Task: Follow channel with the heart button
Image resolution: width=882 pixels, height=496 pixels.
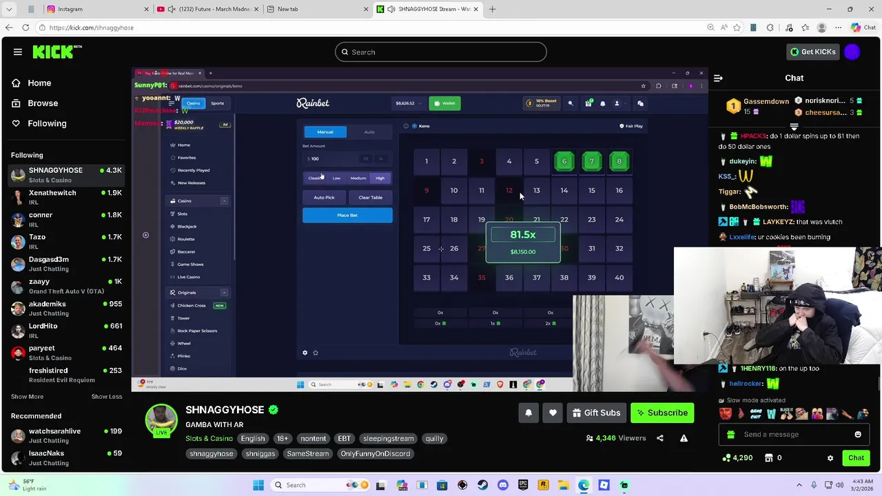Action: tap(553, 413)
